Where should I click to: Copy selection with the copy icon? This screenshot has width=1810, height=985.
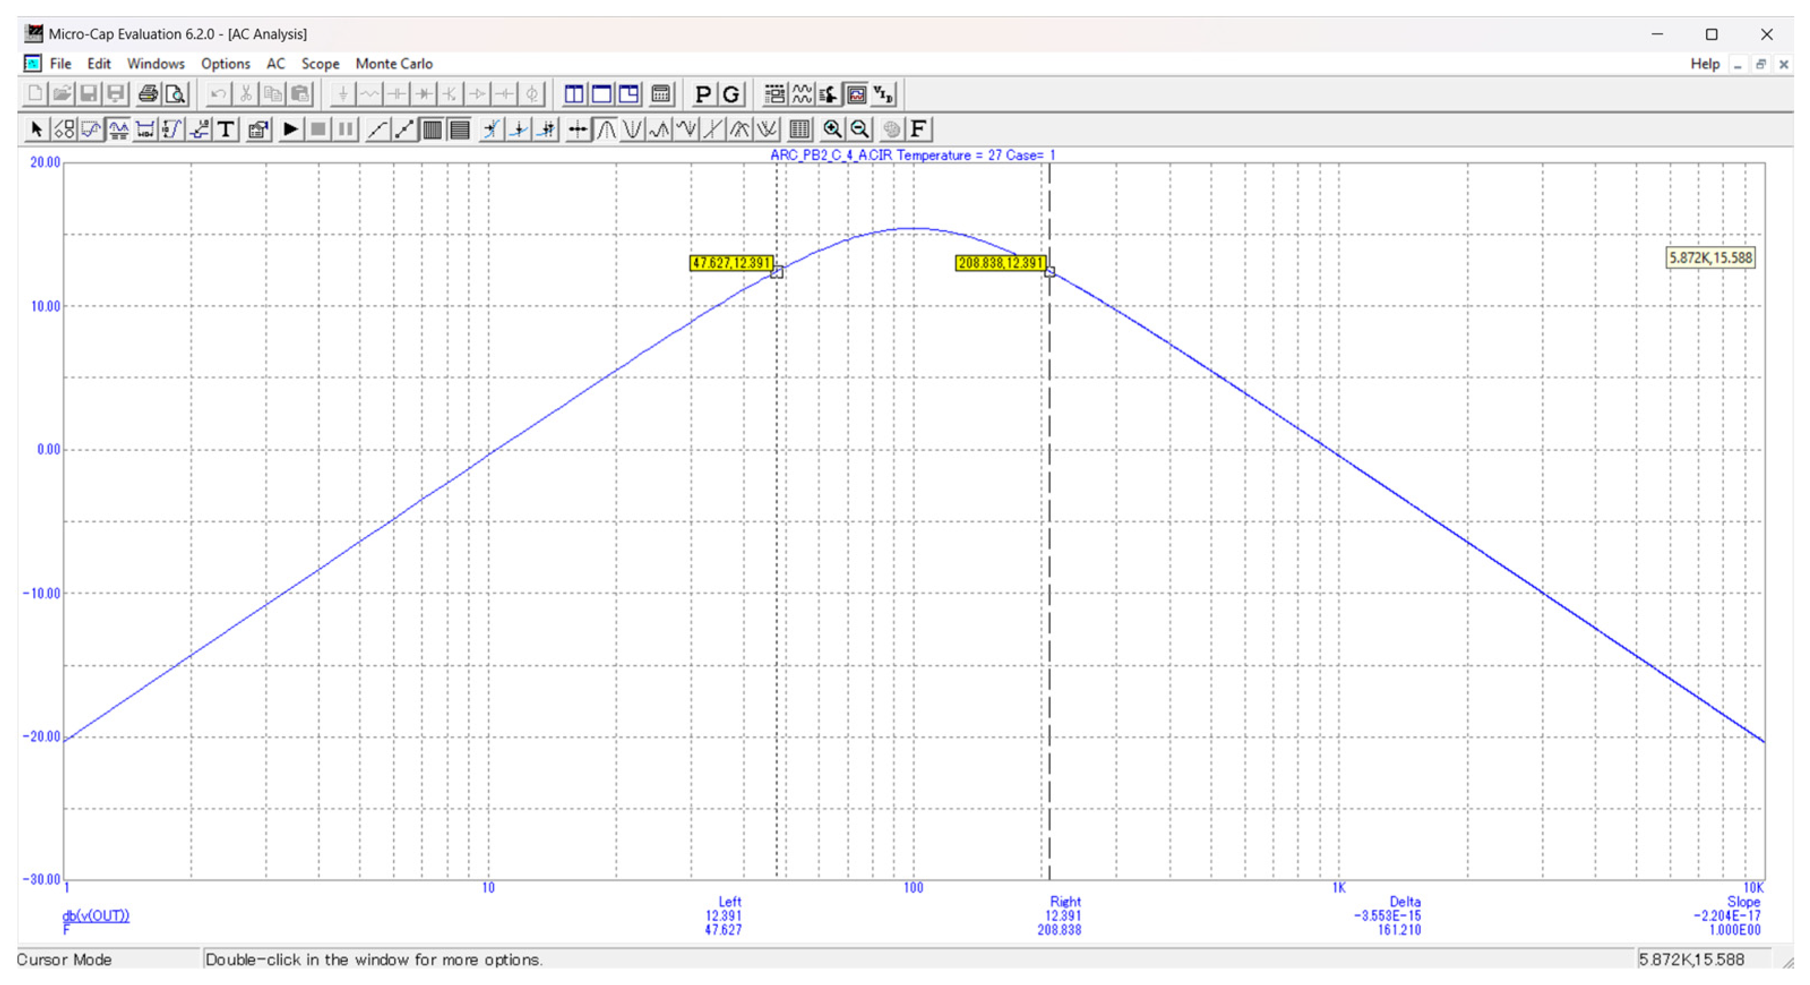(x=273, y=93)
